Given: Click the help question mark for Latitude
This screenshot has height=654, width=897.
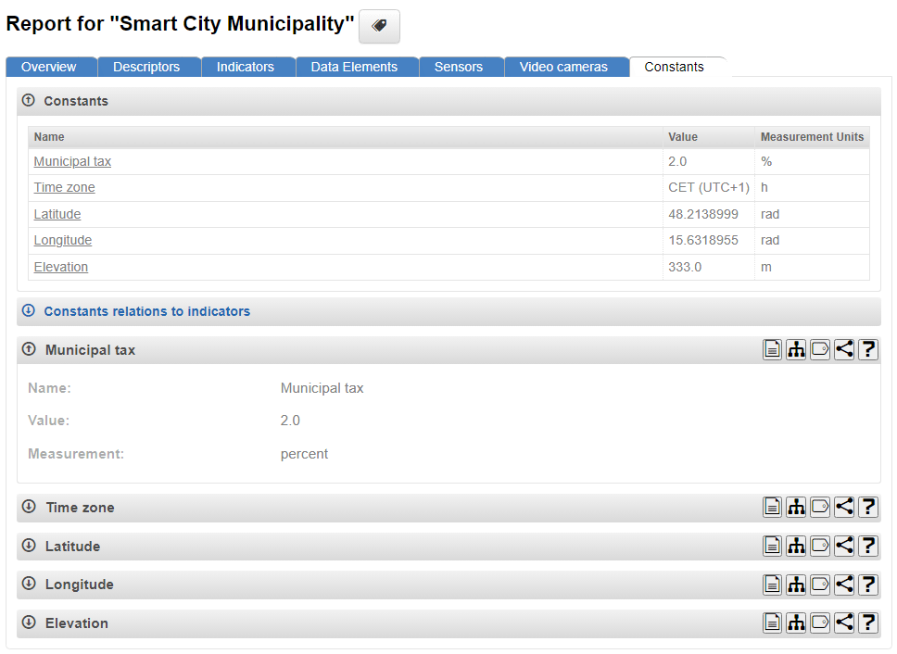Looking at the screenshot, I should [868, 547].
